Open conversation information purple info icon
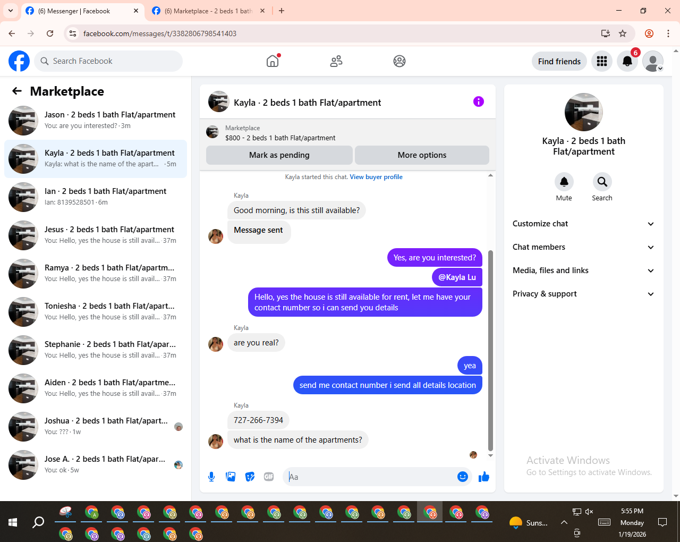680x542 pixels. click(x=479, y=101)
